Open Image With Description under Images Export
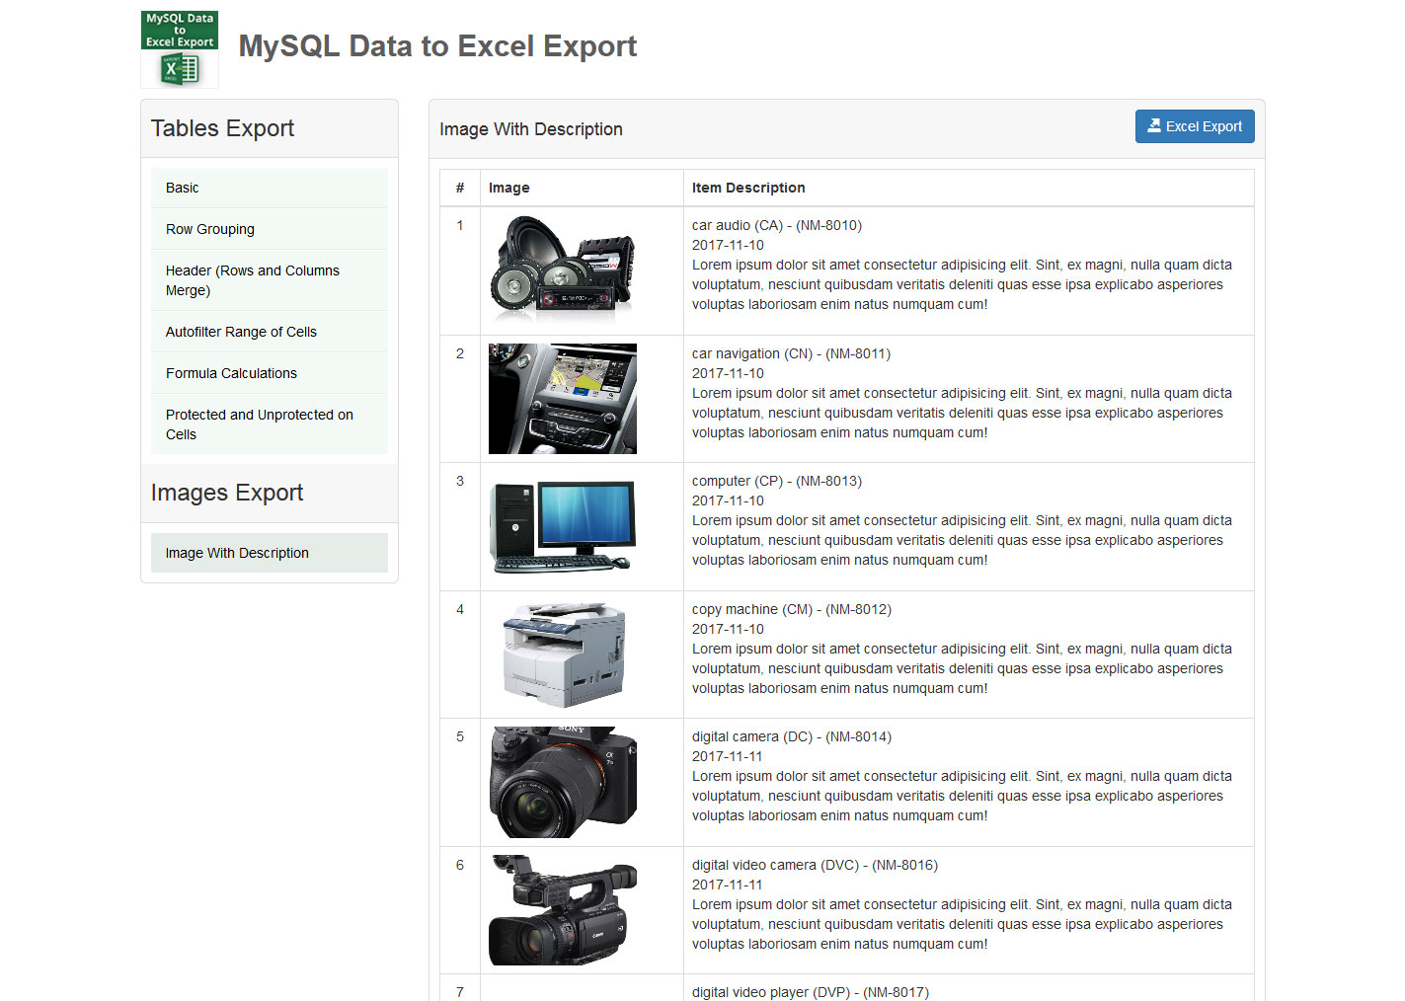The height and width of the screenshot is (1001, 1405). [x=236, y=553]
